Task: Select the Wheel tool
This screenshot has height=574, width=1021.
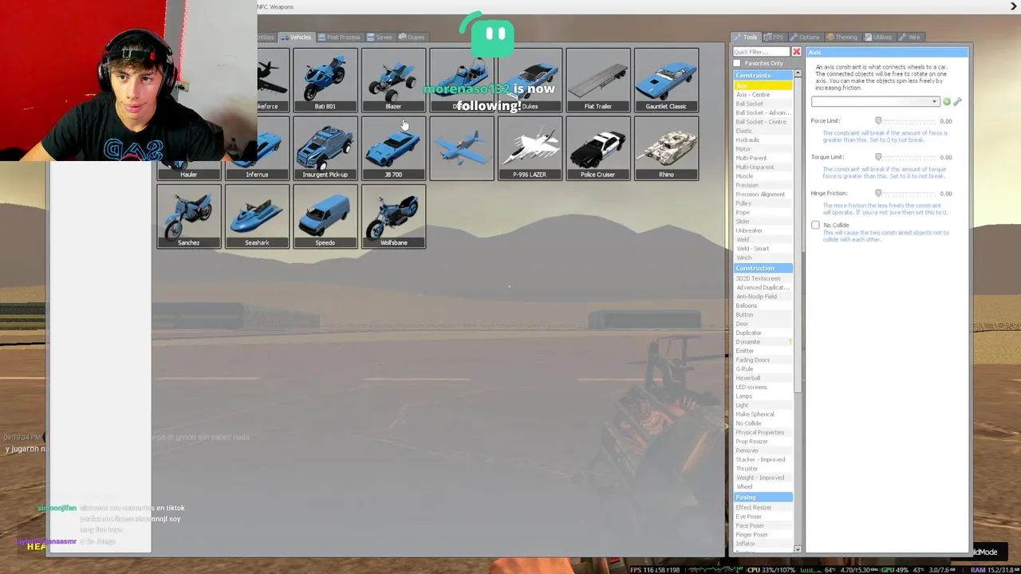Action: click(x=763, y=487)
